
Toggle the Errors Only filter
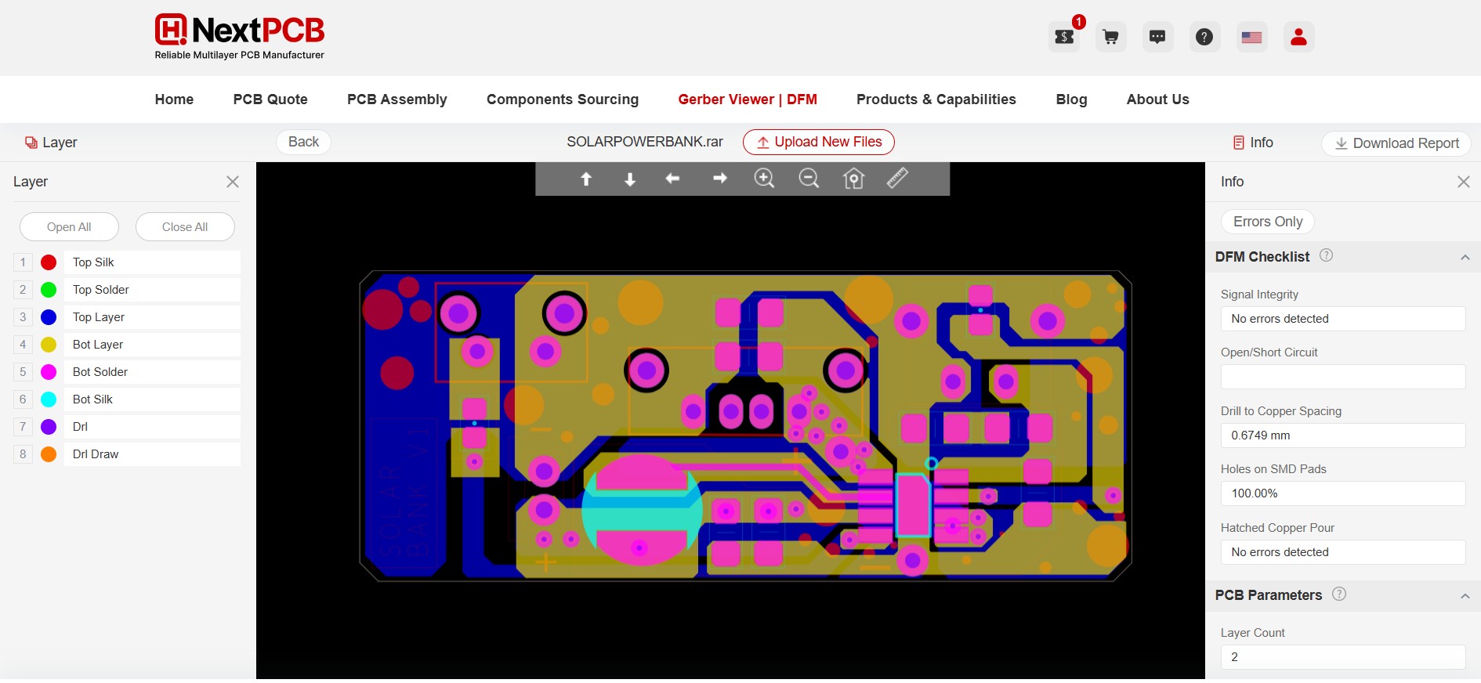click(1267, 222)
